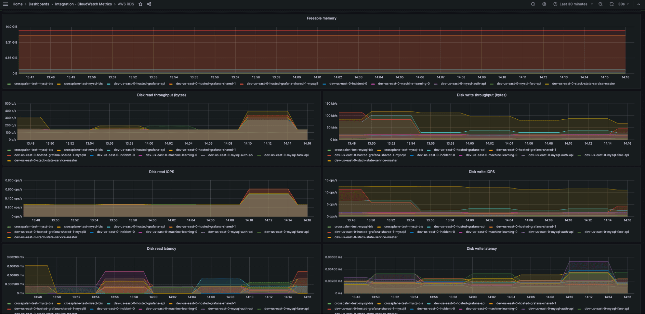This screenshot has height=314, width=645.
Task: Click the dashboard info icon
Action: (533, 4)
